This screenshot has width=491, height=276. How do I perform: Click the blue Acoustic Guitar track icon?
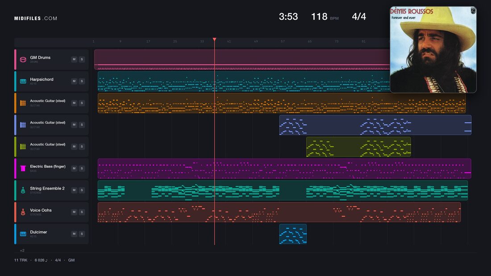23,125
